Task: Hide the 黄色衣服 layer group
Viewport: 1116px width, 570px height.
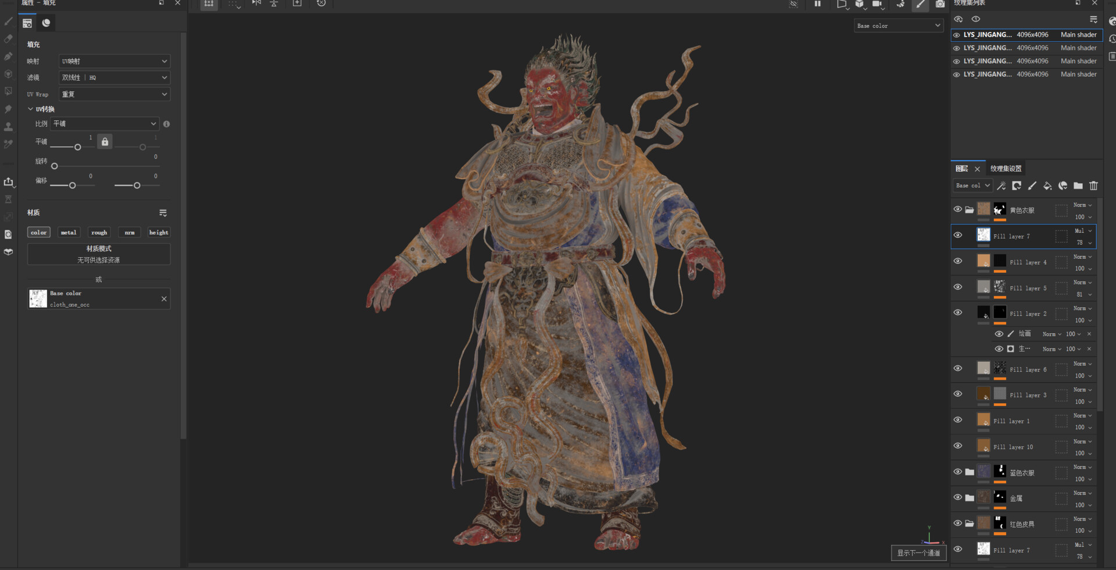Action: [x=957, y=209]
